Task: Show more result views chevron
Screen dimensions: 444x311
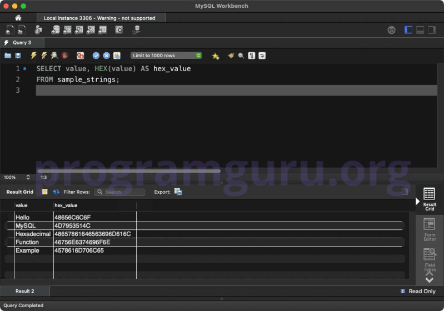Action: 430,280
